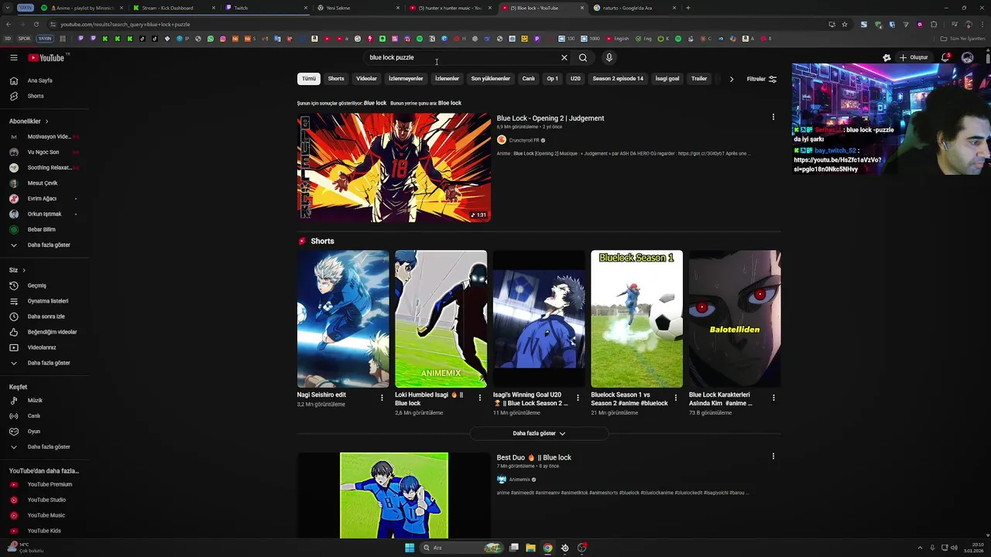Viewport: 991px width, 557px height.
Task: Open options for Nagi Seishiro edit short
Action: click(x=382, y=398)
